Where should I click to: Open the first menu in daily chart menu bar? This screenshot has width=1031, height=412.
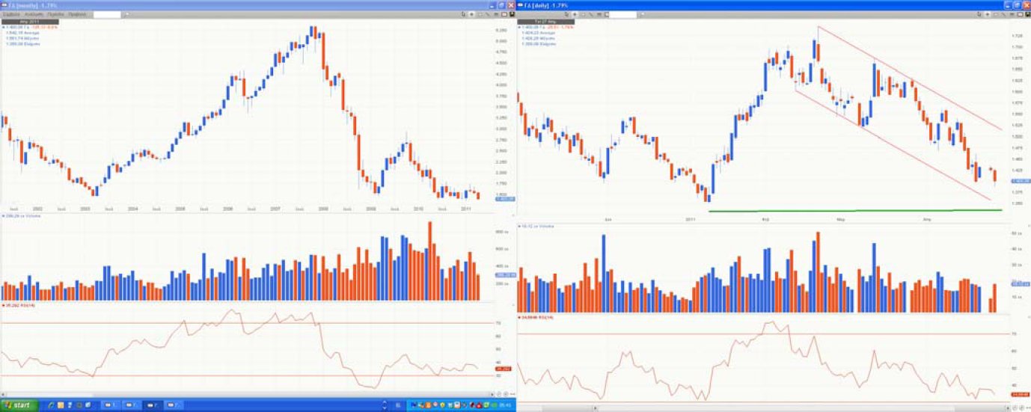[x=526, y=14]
